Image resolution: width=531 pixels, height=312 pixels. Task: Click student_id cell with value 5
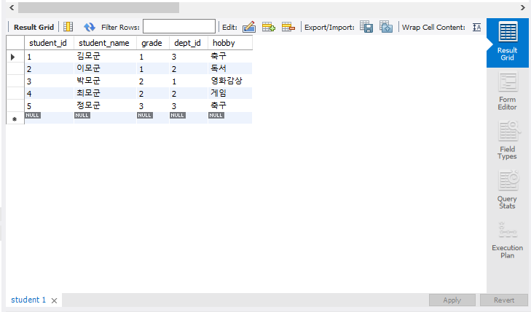tap(49, 105)
